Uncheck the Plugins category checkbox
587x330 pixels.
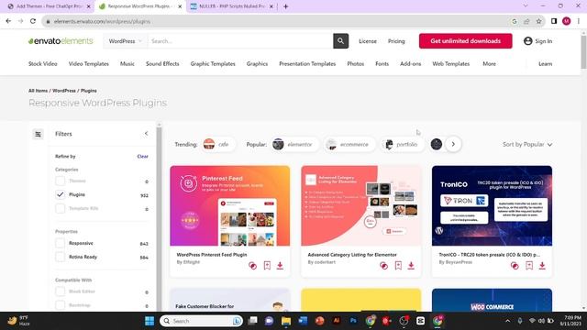click(60, 194)
